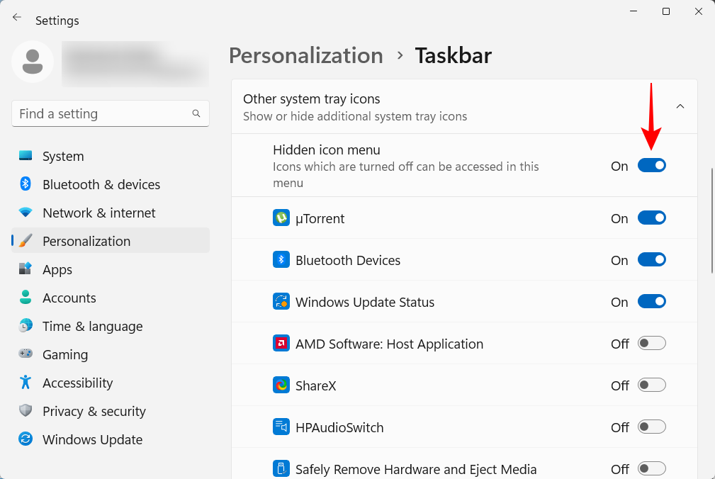
Task: Go back using the back arrow
Action: click(x=16, y=17)
